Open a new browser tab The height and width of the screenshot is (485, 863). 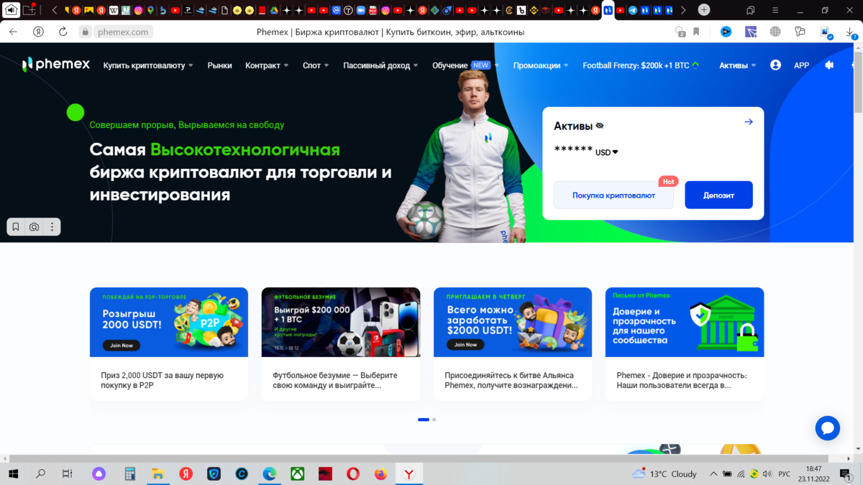pyautogui.click(x=704, y=10)
